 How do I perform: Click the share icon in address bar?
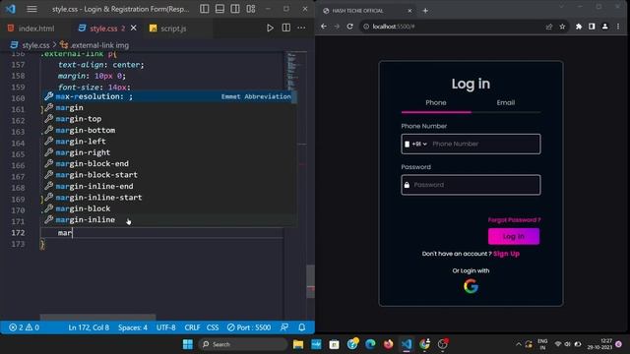(x=549, y=27)
